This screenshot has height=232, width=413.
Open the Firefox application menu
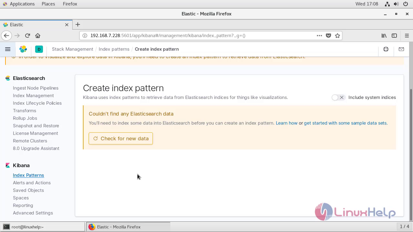point(407,35)
